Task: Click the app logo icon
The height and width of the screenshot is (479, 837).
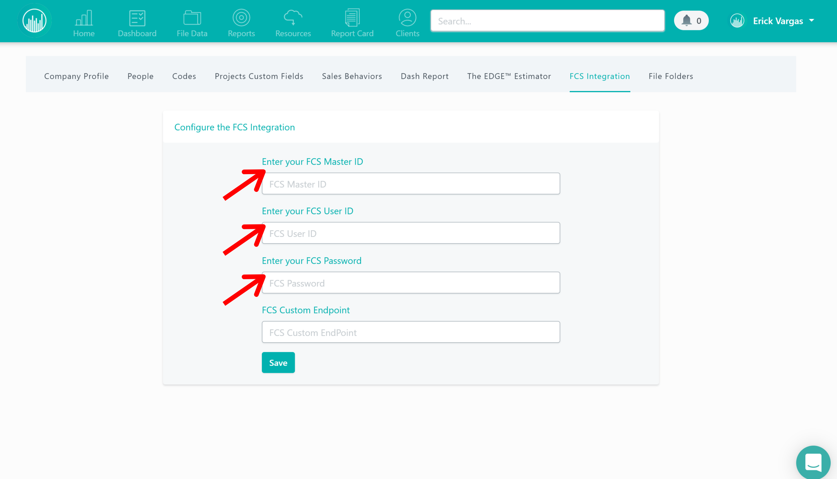Action: click(35, 20)
